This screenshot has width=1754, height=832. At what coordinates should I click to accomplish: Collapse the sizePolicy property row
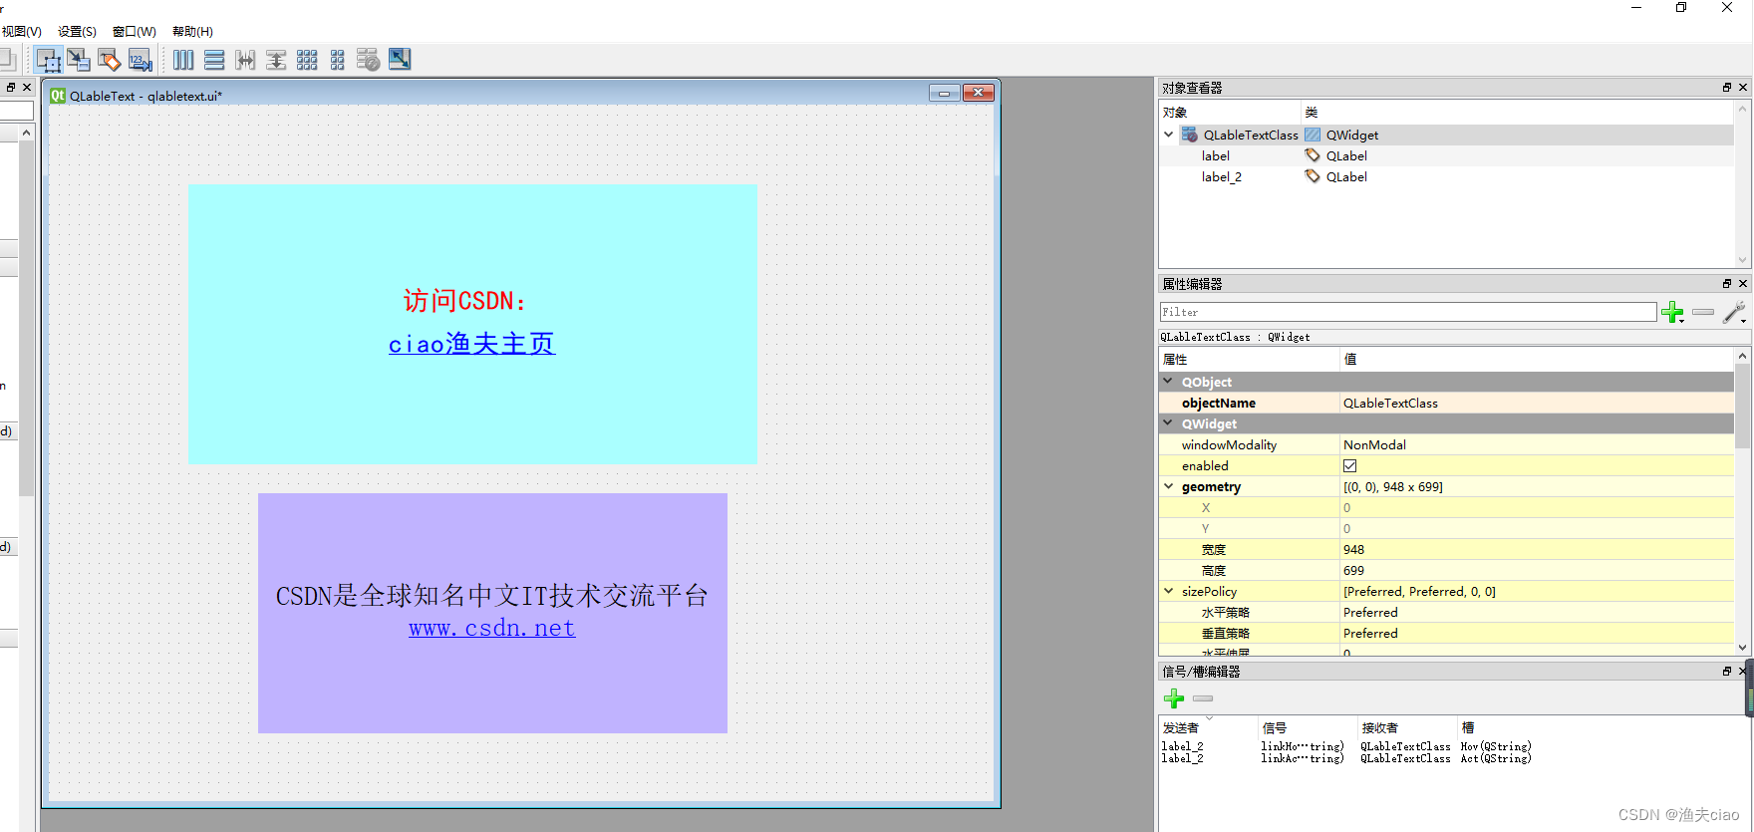(x=1169, y=591)
